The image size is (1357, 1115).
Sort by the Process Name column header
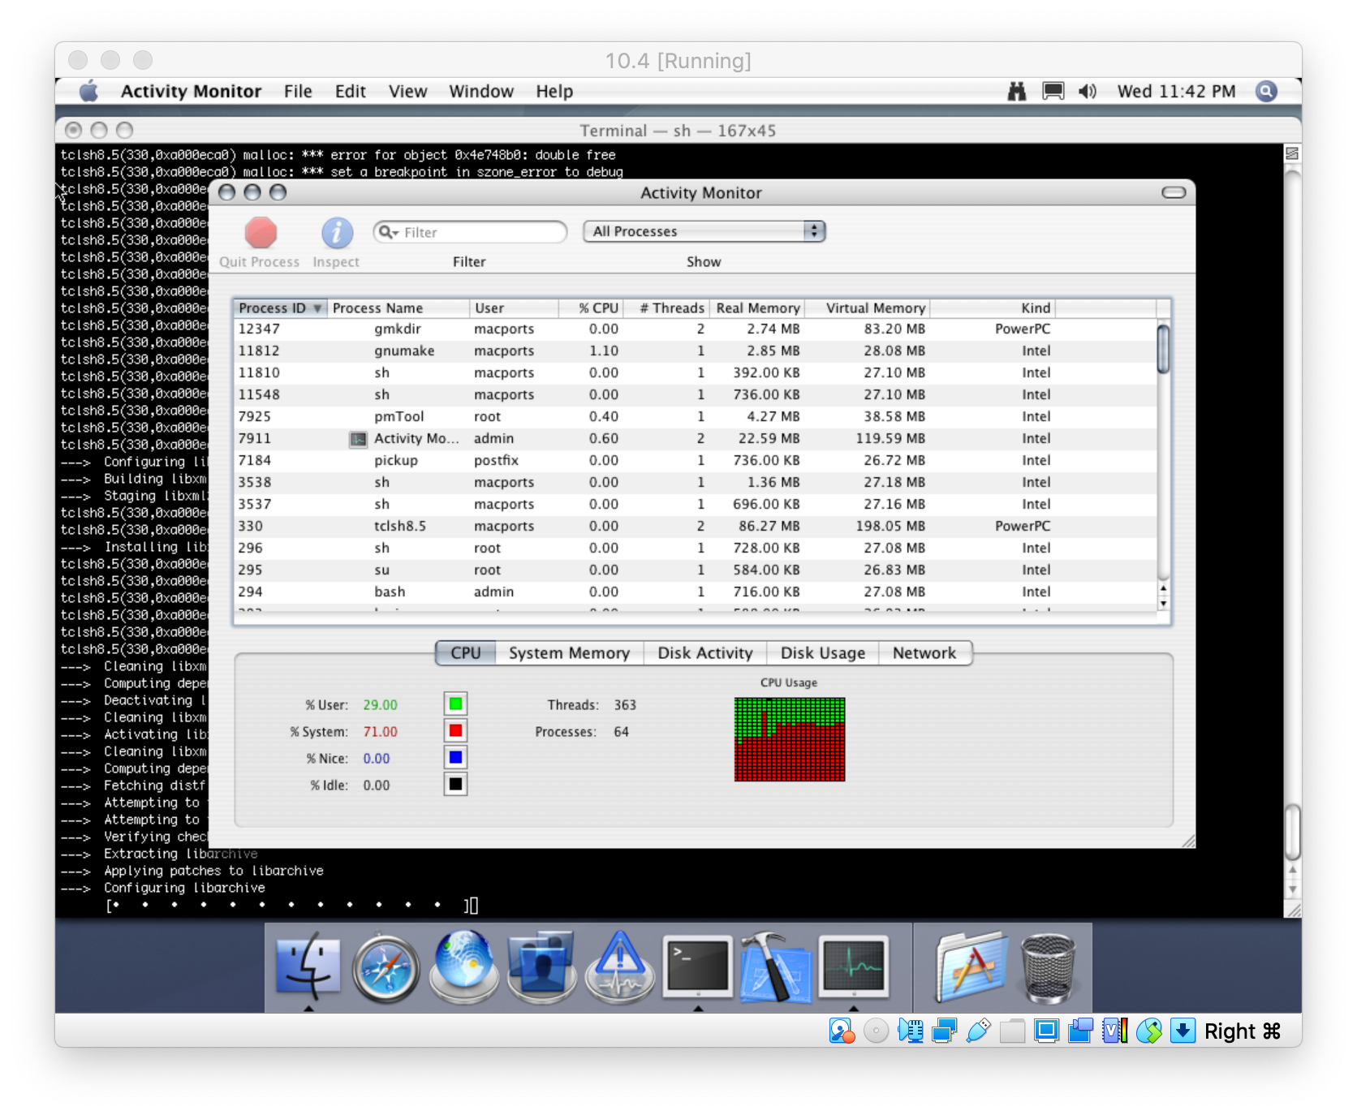(x=398, y=308)
